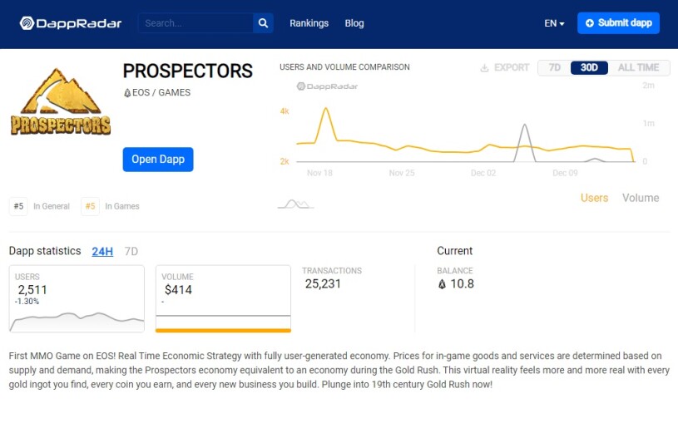Image resolution: width=678 pixels, height=423 pixels.
Task: Click the DappRadar watermark in the chart
Action: pos(327,86)
